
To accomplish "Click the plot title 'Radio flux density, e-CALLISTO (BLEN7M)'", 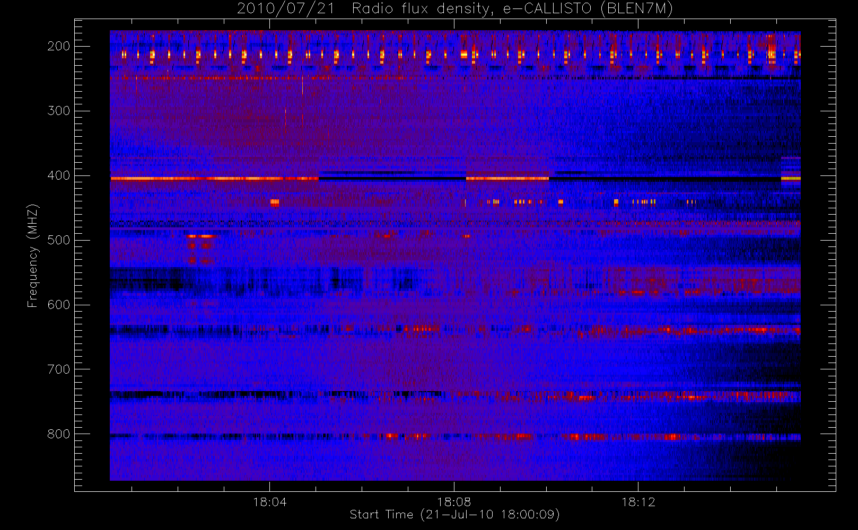I will [x=512, y=9].
